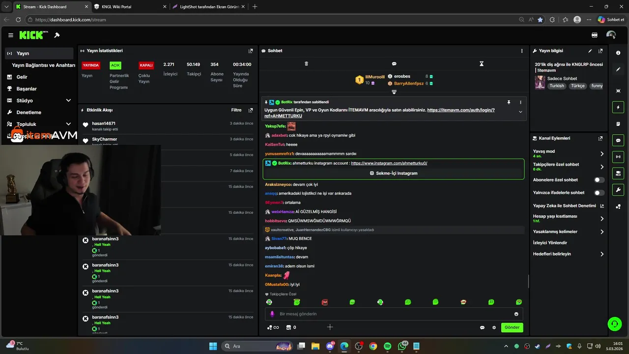
Task: Click the lightning bolt sidebar icon
Action: pyautogui.click(x=618, y=107)
